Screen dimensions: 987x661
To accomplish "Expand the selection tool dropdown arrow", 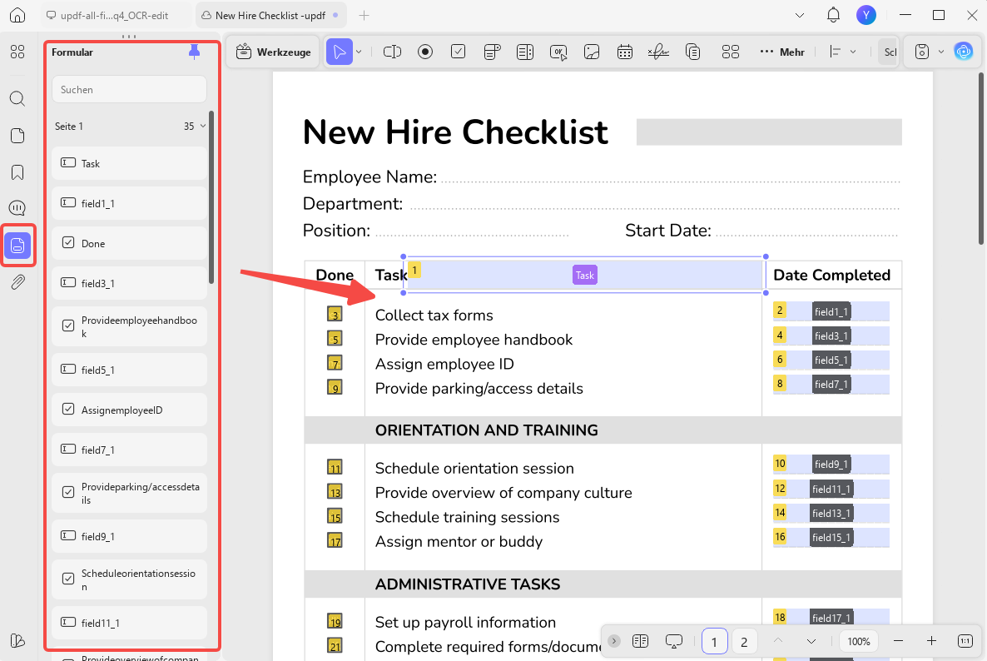I will [359, 52].
